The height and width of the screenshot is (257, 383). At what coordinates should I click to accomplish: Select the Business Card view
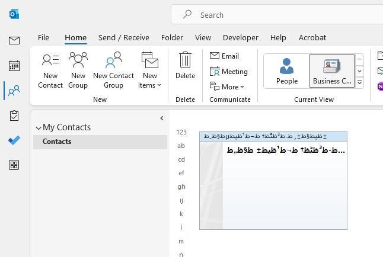coord(332,71)
